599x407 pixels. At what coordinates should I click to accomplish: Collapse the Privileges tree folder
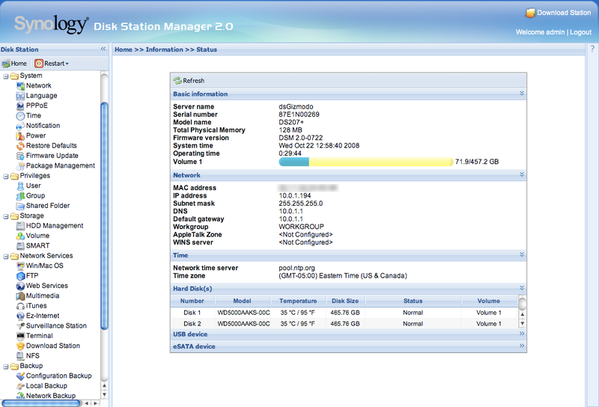click(x=6, y=177)
